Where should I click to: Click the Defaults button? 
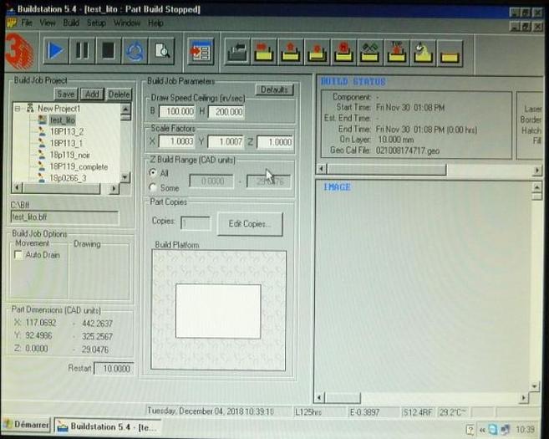pos(274,89)
